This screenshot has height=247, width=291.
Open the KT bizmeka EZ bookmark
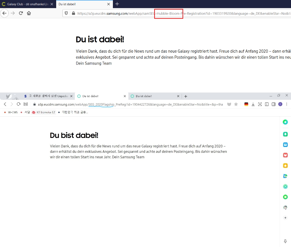(43, 112)
